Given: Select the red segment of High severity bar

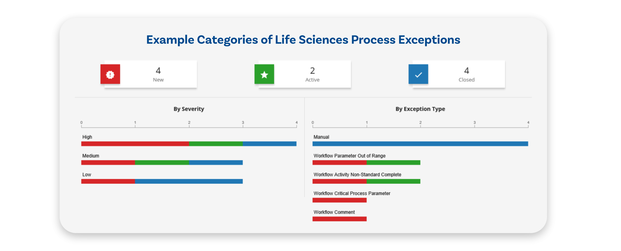Looking at the screenshot, I should (135, 144).
